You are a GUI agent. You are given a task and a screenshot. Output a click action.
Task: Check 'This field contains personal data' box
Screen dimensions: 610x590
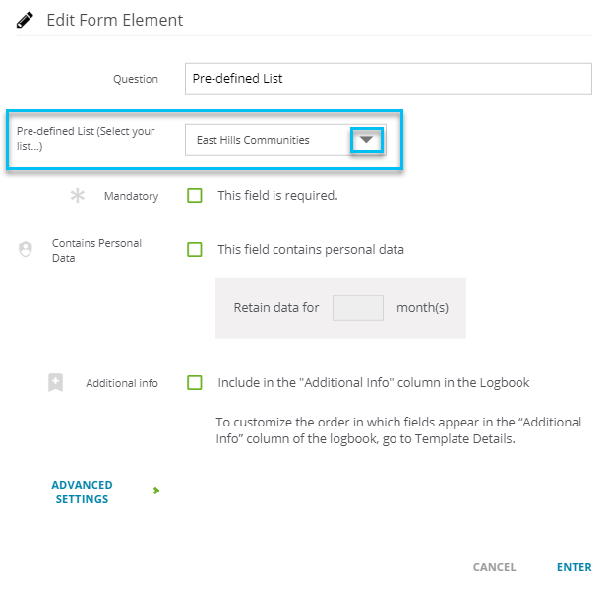pyautogui.click(x=195, y=249)
